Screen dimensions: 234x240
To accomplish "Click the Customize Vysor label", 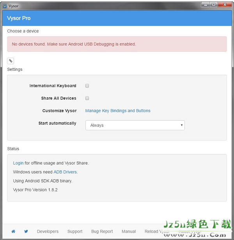I will [x=59, y=110].
